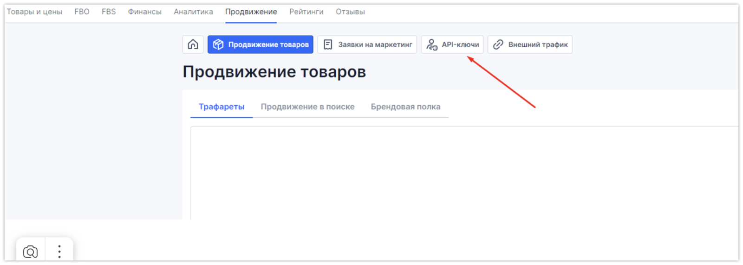Open the API-ключи page
Image resolution: width=743 pixels, height=265 pixels.
[452, 44]
